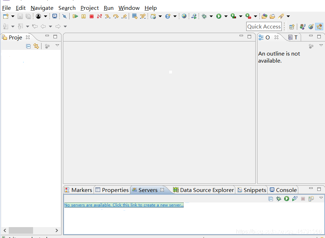This screenshot has width=325, height=238.
Task: Expand the Servers panel view menu triangle
Action: click(321, 198)
